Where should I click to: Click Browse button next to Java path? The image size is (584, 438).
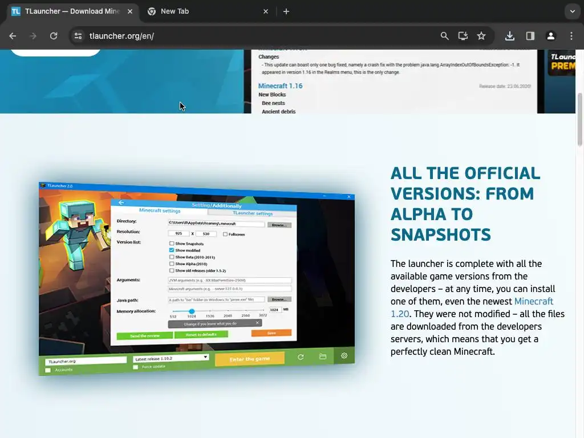click(x=279, y=299)
